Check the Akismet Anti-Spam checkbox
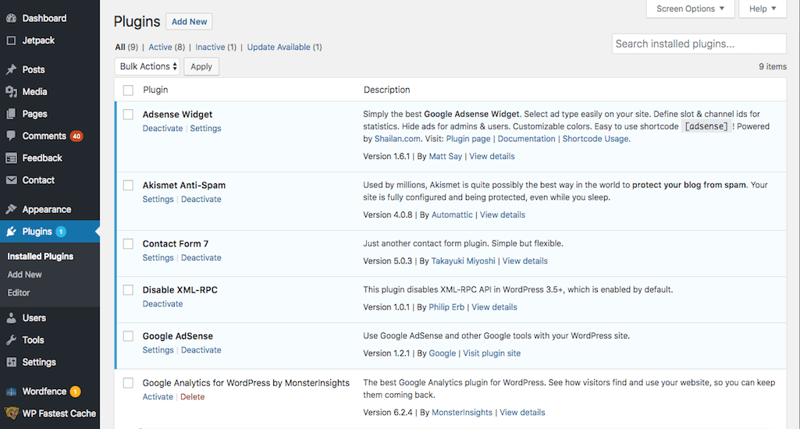This screenshot has width=800, height=429. [128, 185]
